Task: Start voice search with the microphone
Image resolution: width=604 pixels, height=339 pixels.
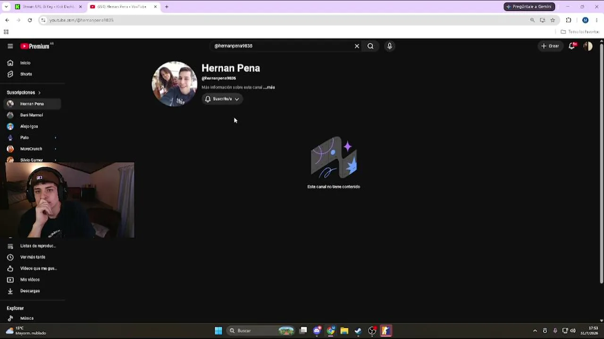Action: 389,46
